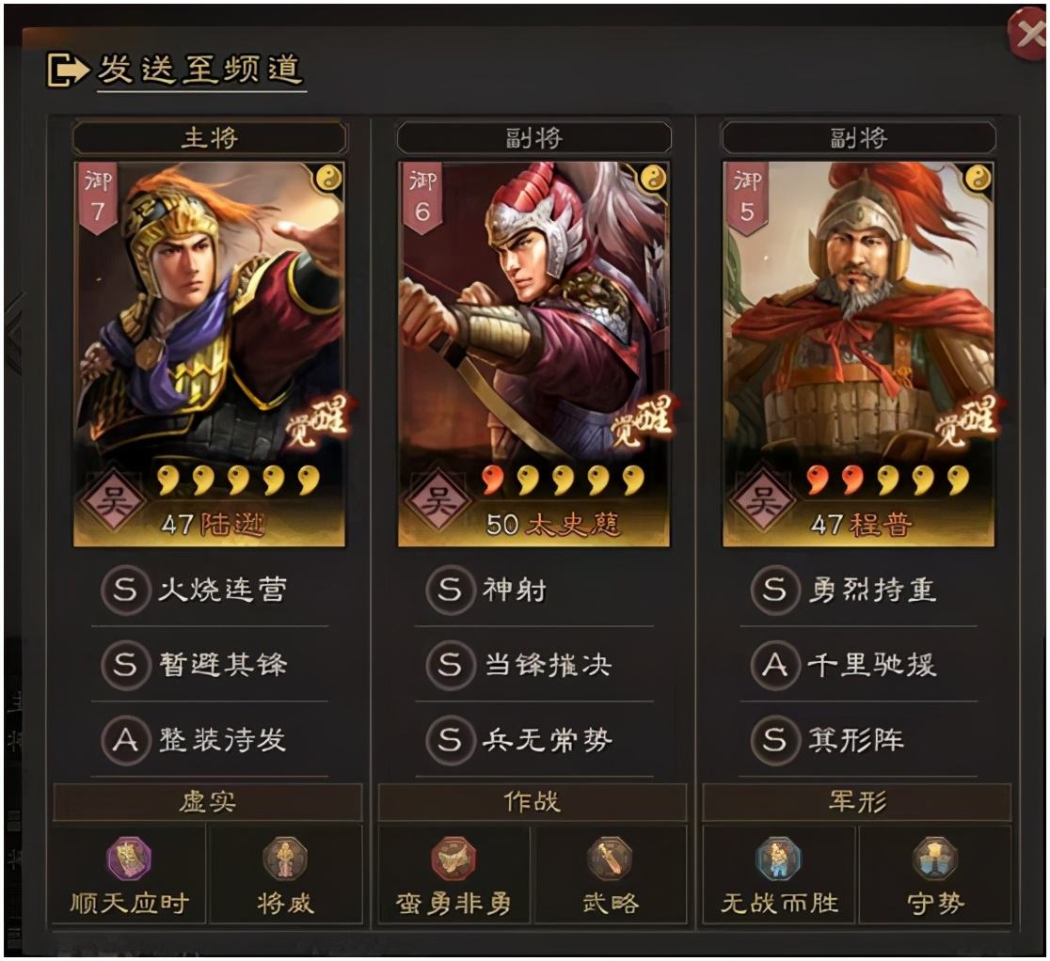The image size is (1050, 961).
Task: Click the send-to-channel arrow icon
Action: 68,70
